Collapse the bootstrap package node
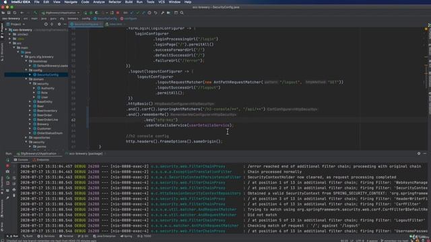 coord(26,61)
